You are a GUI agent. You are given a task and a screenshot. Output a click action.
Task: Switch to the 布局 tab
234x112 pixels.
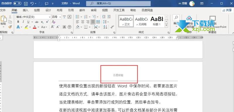point(60,10)
